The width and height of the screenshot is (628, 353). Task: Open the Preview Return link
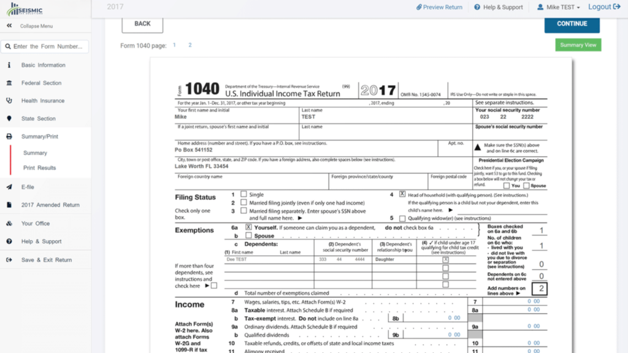point(439,7)
